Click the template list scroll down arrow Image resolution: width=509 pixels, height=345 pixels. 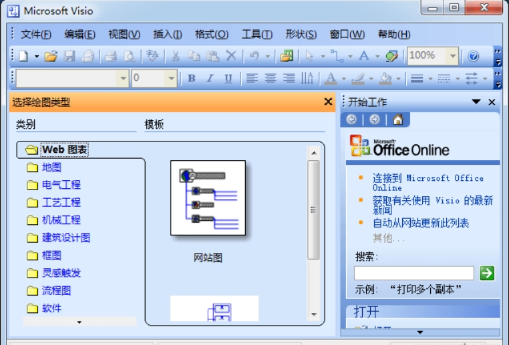[x=314, y=314]
